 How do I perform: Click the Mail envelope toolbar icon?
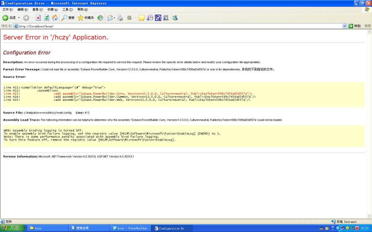[x=109, y=18]
